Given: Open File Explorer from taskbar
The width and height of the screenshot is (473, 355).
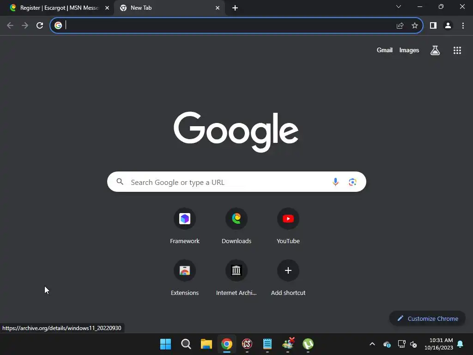Looking at the screenshot, I should coord(206,344).
